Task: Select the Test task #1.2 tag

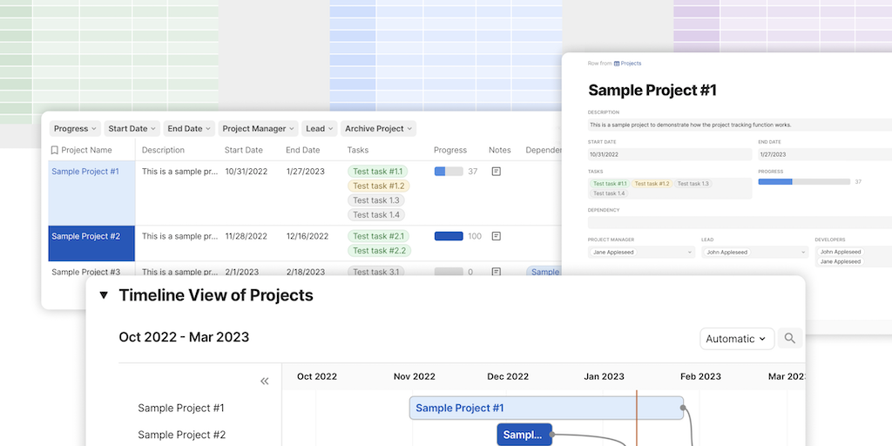Action: [378, 186]
